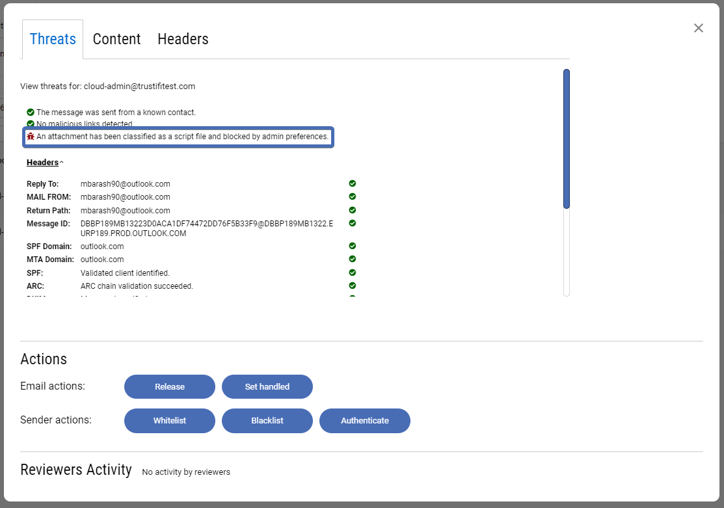Click the verification icon for SPF Domain
This screenshot has width=724, height=508.
(x=352, y=246)
